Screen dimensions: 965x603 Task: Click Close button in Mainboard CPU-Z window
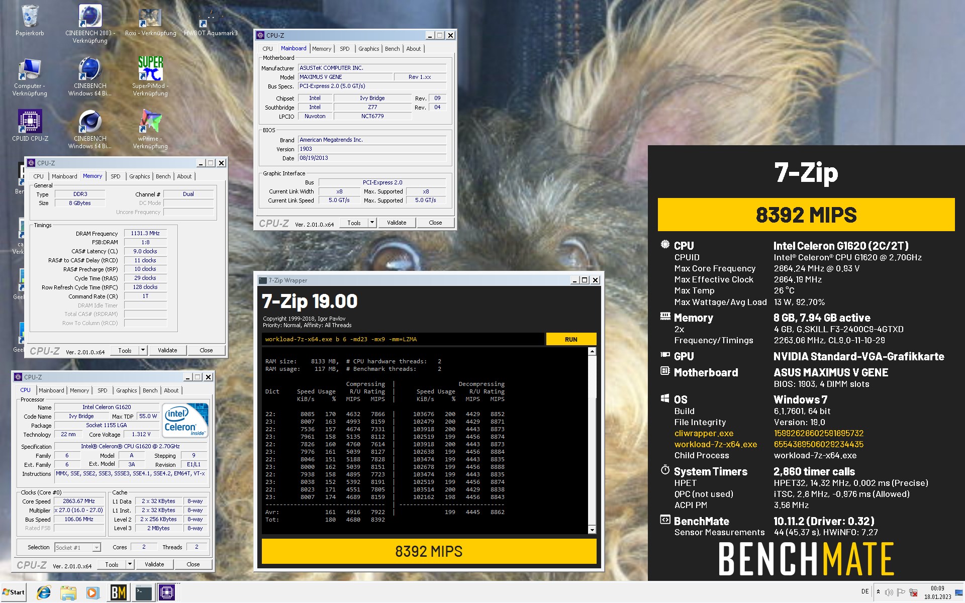(435, 223)
